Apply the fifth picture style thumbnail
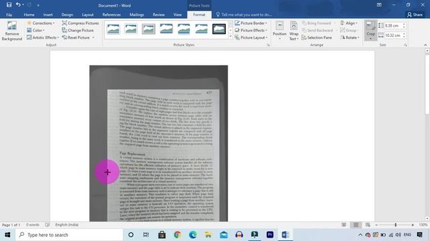Image resolution: width=430 pixels, height=241 pixels. point(183,29)
